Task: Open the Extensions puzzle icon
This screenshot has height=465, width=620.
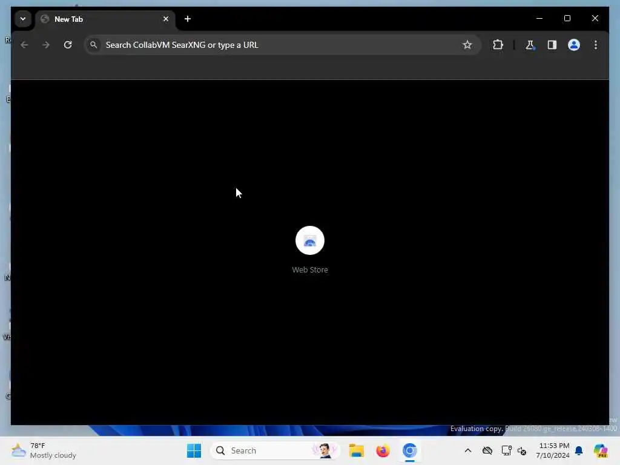Action: [x=498, y=45]
